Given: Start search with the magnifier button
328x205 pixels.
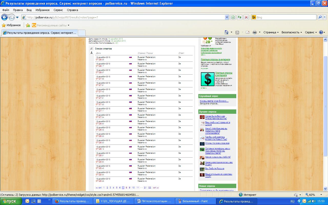Looking at the screenshot, I should (x=320, y=17).
